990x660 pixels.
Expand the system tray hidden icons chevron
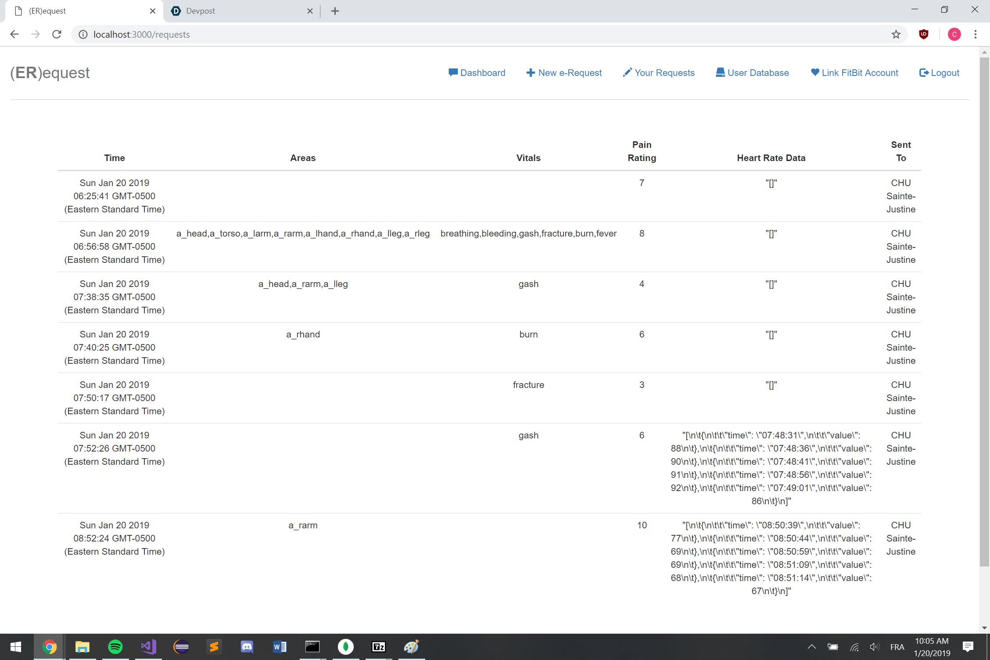(x=811, y=646)
